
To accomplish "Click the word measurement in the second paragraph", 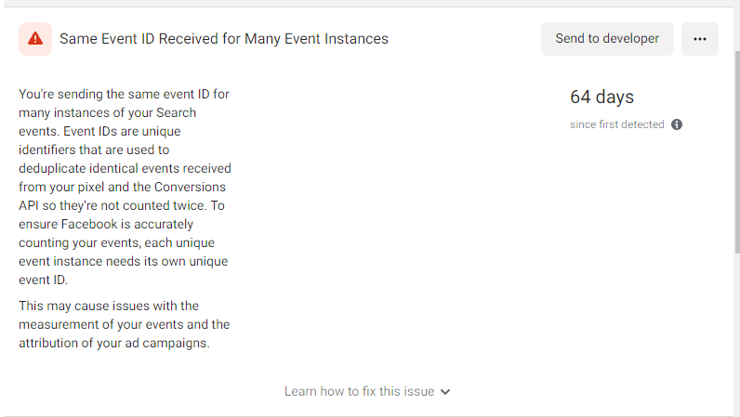I will tap(52, 325).
